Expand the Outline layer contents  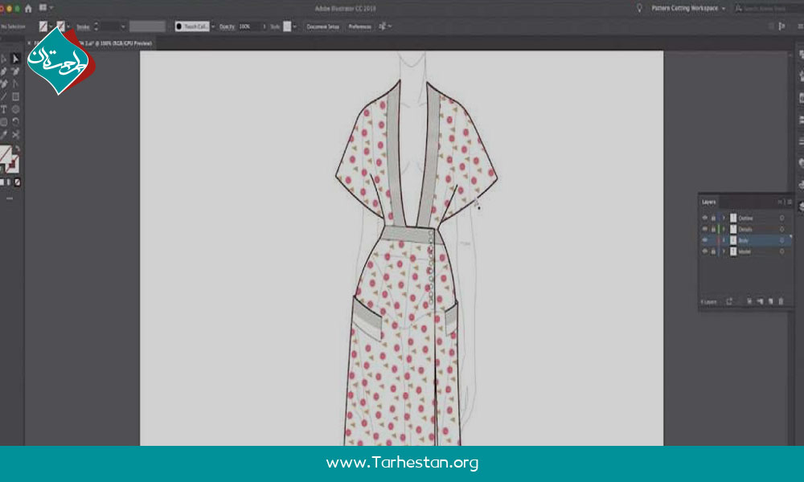pos(724,219)
